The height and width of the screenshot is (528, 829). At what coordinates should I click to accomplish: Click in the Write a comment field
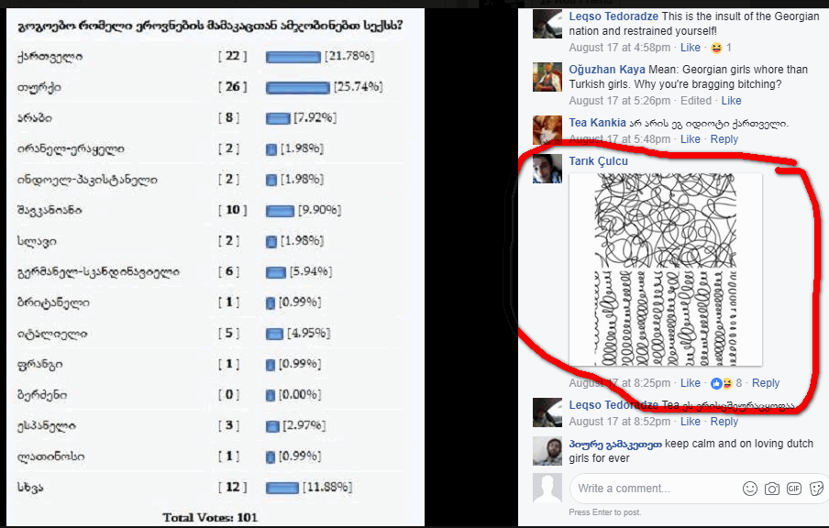tap(655, 489)
